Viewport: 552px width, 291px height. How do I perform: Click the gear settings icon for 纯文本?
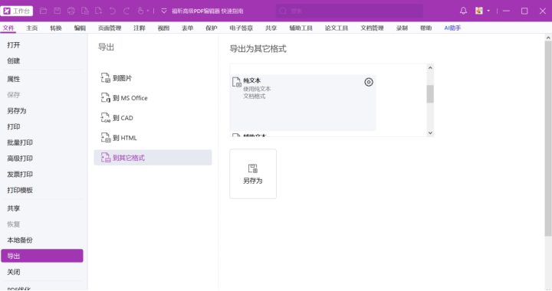click(x=369, y=82)
